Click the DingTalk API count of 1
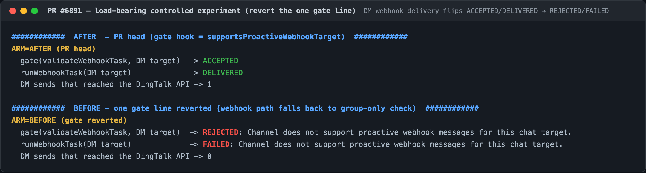This screenshot has height=173, width=646. 209,84
